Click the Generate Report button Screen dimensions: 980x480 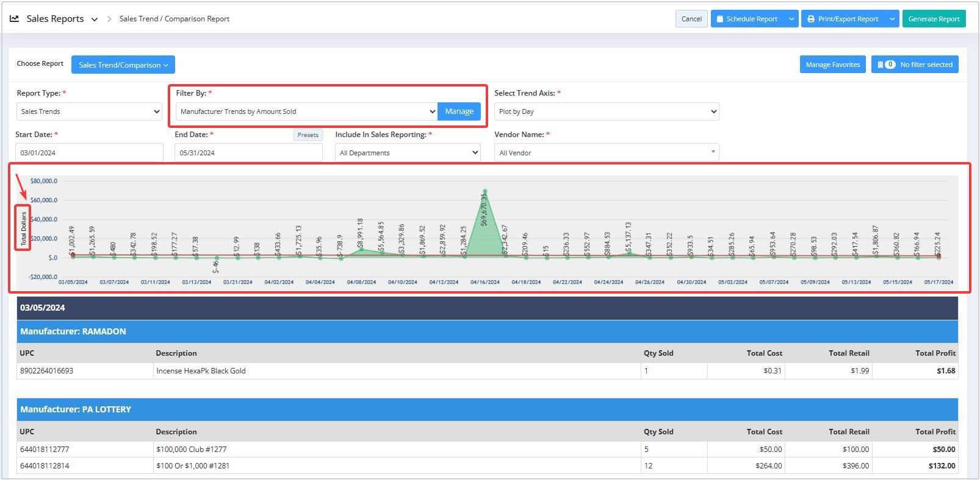tap(934, 19)
